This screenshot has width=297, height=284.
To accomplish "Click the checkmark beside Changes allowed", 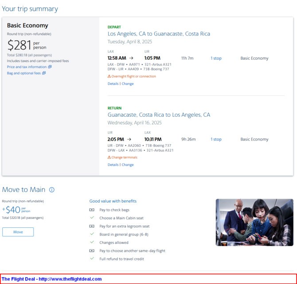I will point(92,242).
